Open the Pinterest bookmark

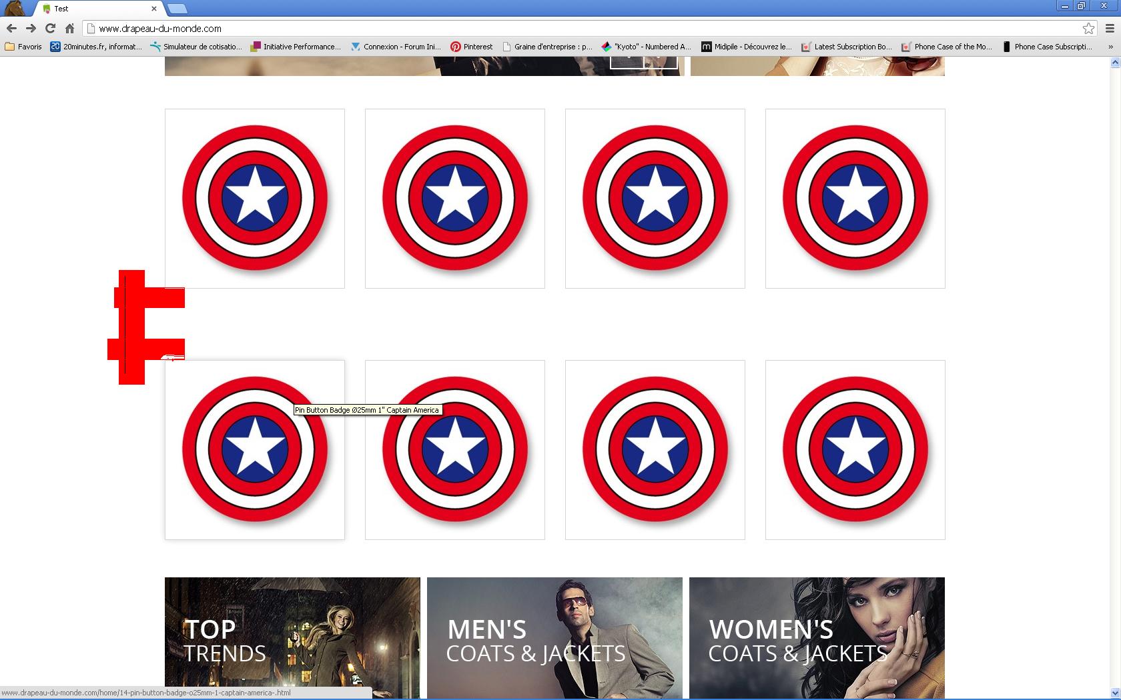(472, 47)
